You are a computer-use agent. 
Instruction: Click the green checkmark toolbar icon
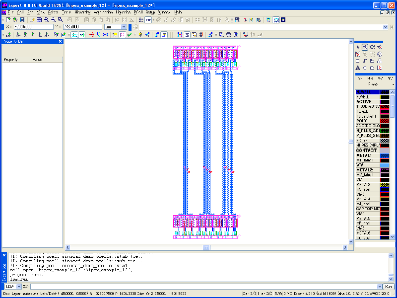[130, 35]
